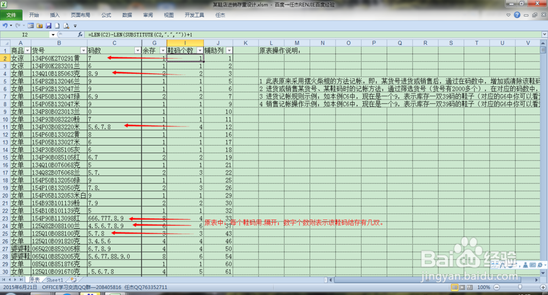Go to last sheet navigation arrow
The width and height of the screenshot is (548, 295).
coord(21,280)
